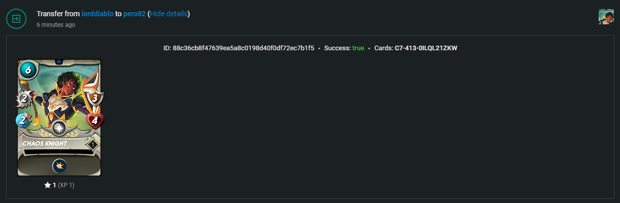Screen dimensions: 620x203
Task: Select the transaction ID hash text
Action: click(x=243, y=48)
